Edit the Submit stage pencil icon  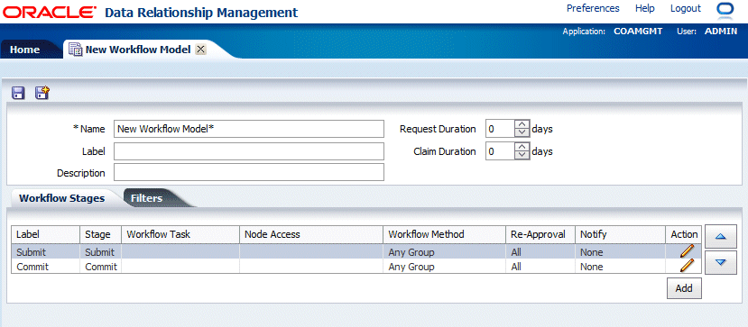686,251
